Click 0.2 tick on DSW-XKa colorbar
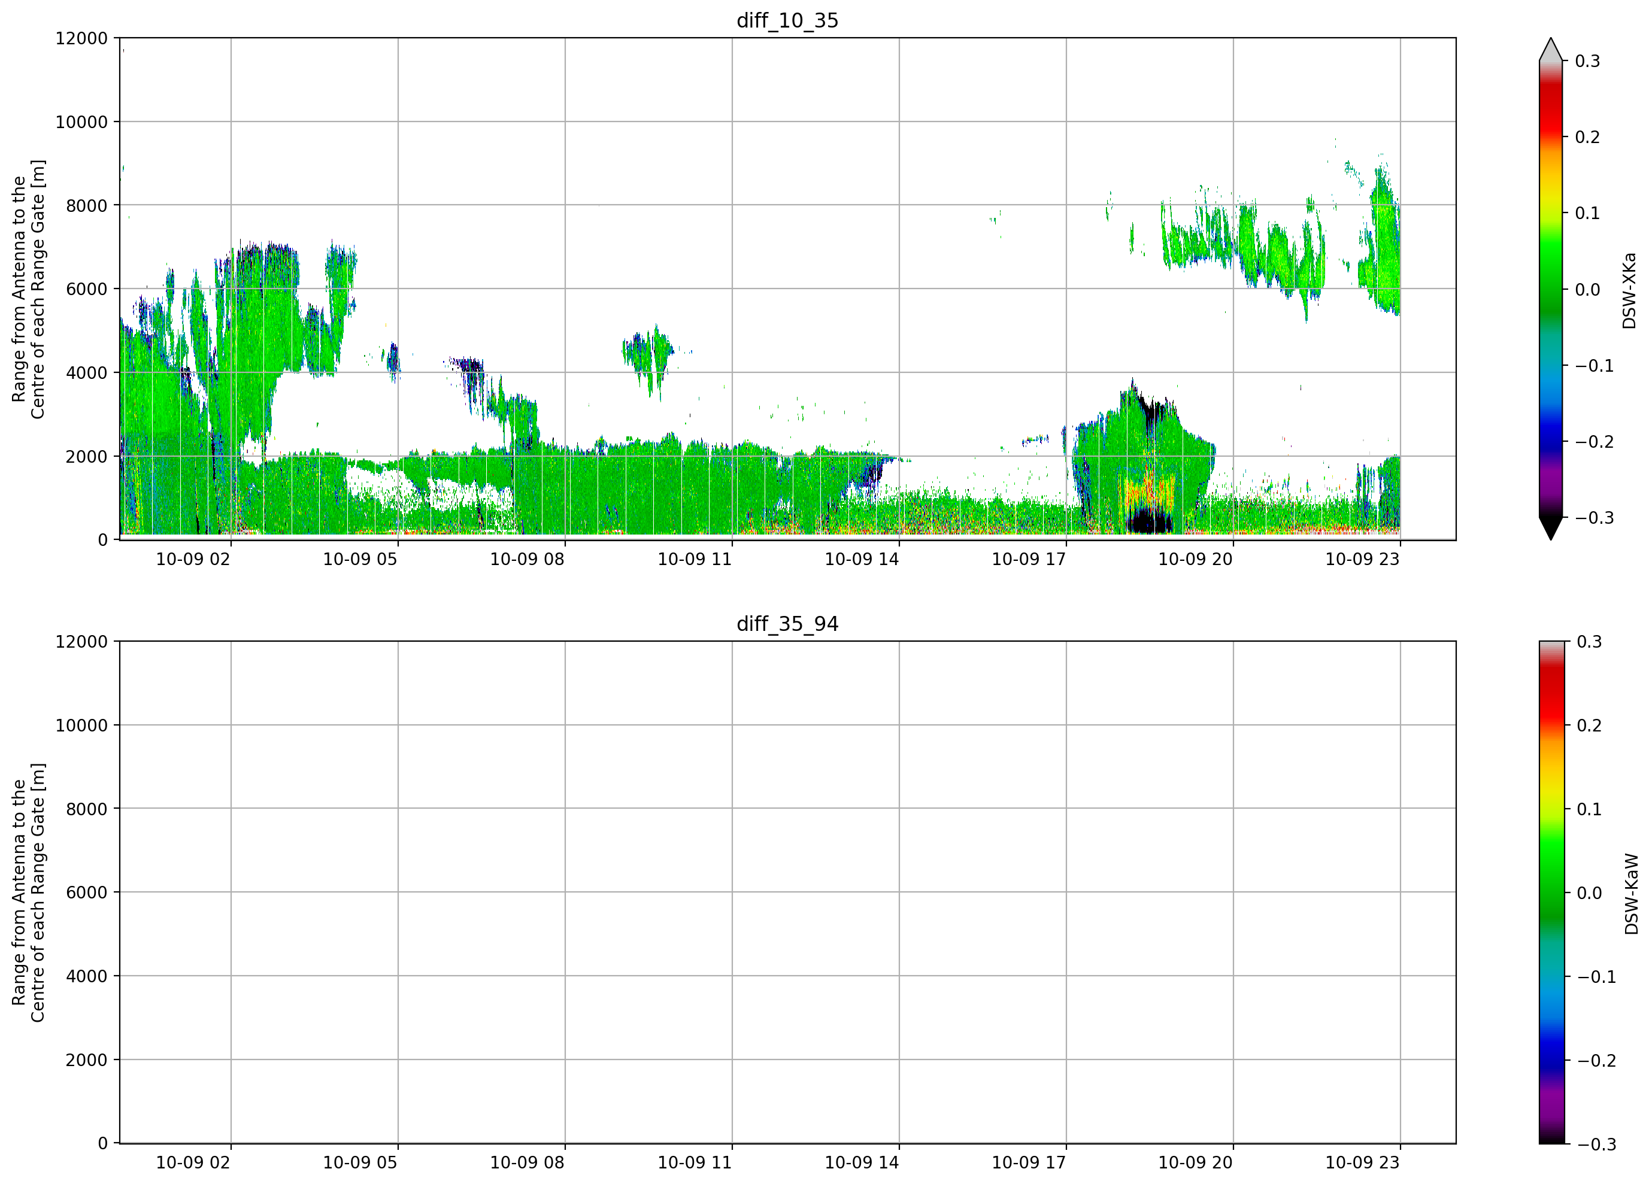Image resolution: width=1652 pixels, height=1184 pixels. [1587, 137]
